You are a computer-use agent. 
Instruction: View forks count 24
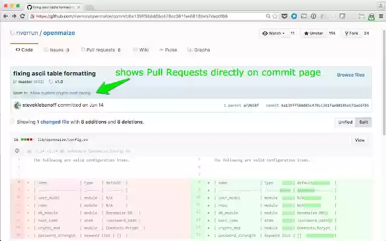click(367, 33)
